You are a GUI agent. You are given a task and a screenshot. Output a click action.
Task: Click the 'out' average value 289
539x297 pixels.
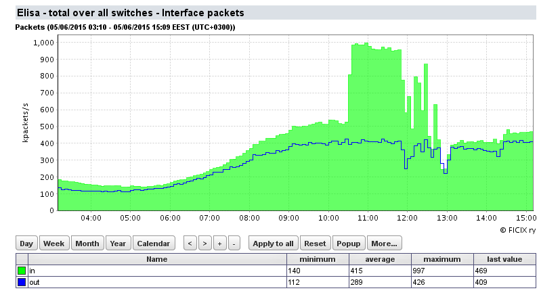[x=356, y=282]
